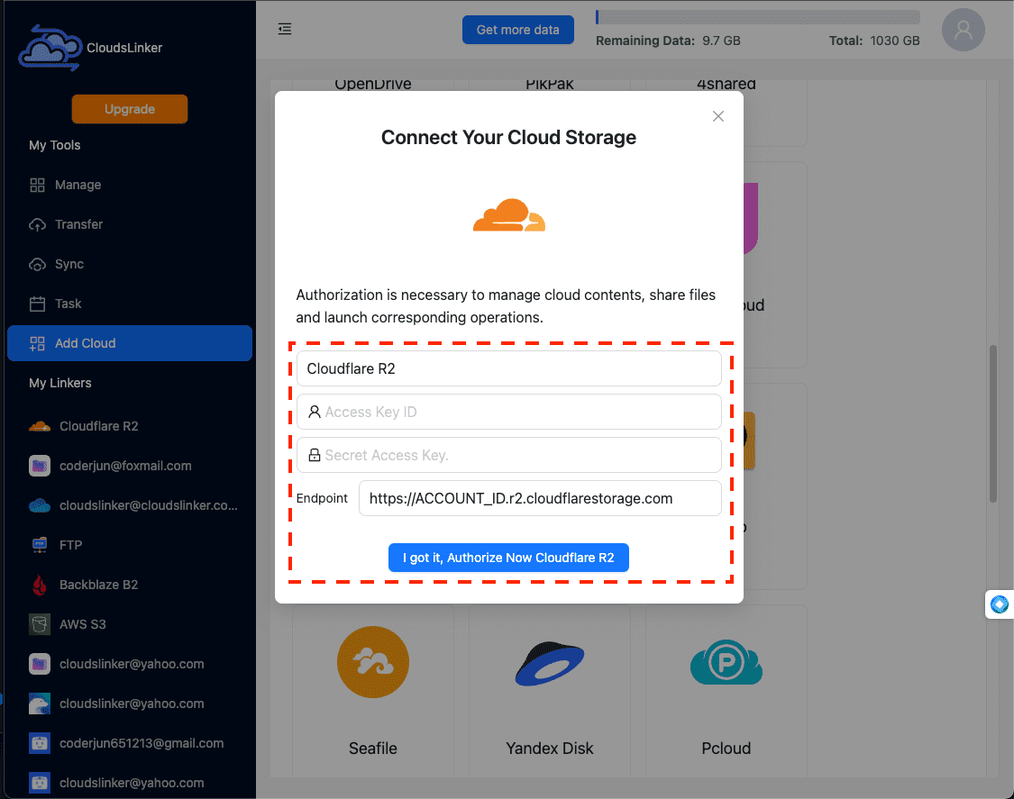Close the Connect Your Cloud Storage dialog
Image resolution: width=1014 pixels, height=799 pixels.
pyautogui.click(x=717, y=116)
